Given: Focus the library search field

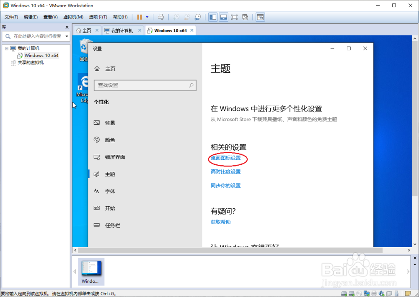Looking at the screenshot, I should pos(36,36).
